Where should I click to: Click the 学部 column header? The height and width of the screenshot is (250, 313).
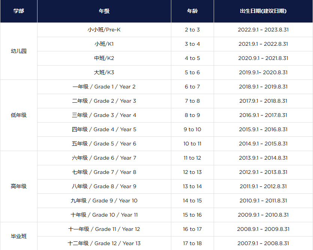pyautogui.click(x=18, y=11)
